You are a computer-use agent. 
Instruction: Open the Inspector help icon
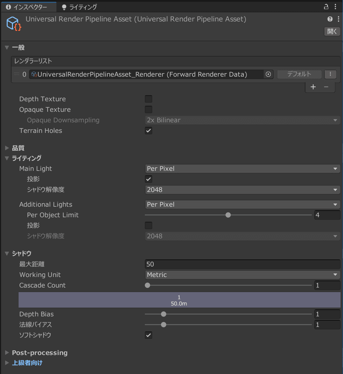330,19
